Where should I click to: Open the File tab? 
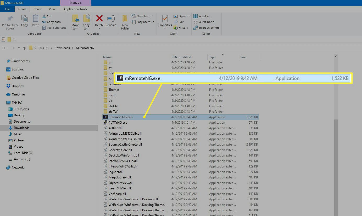click(x=7, y=9)
